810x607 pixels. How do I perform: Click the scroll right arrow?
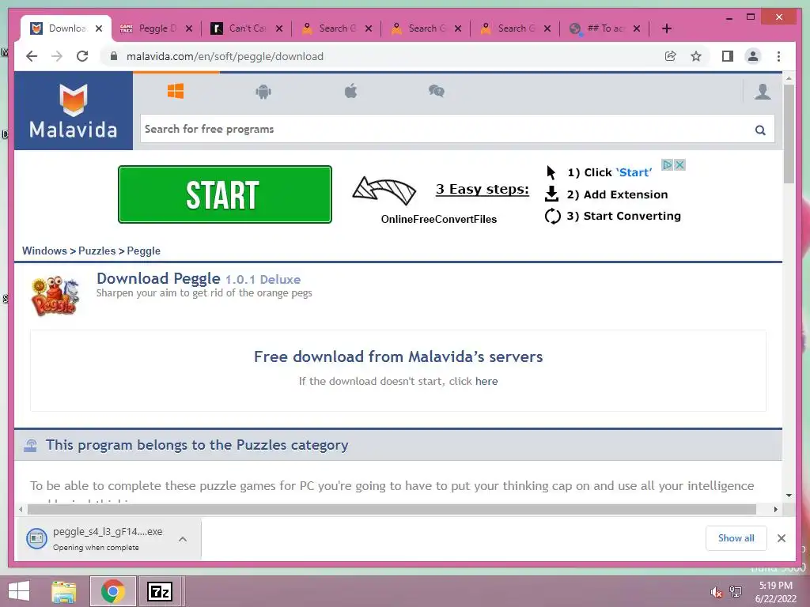(775, 510)
